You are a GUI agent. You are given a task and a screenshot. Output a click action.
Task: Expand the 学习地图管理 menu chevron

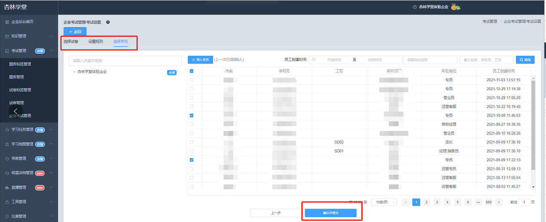[51, 144]
